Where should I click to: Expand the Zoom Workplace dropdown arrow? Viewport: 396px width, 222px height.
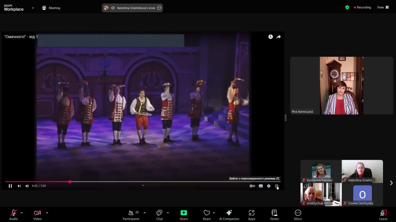pos(33,8)
